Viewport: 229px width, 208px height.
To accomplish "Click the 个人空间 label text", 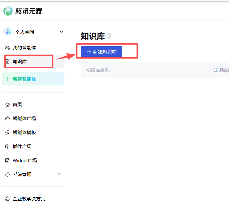I will tap(25, 32).
